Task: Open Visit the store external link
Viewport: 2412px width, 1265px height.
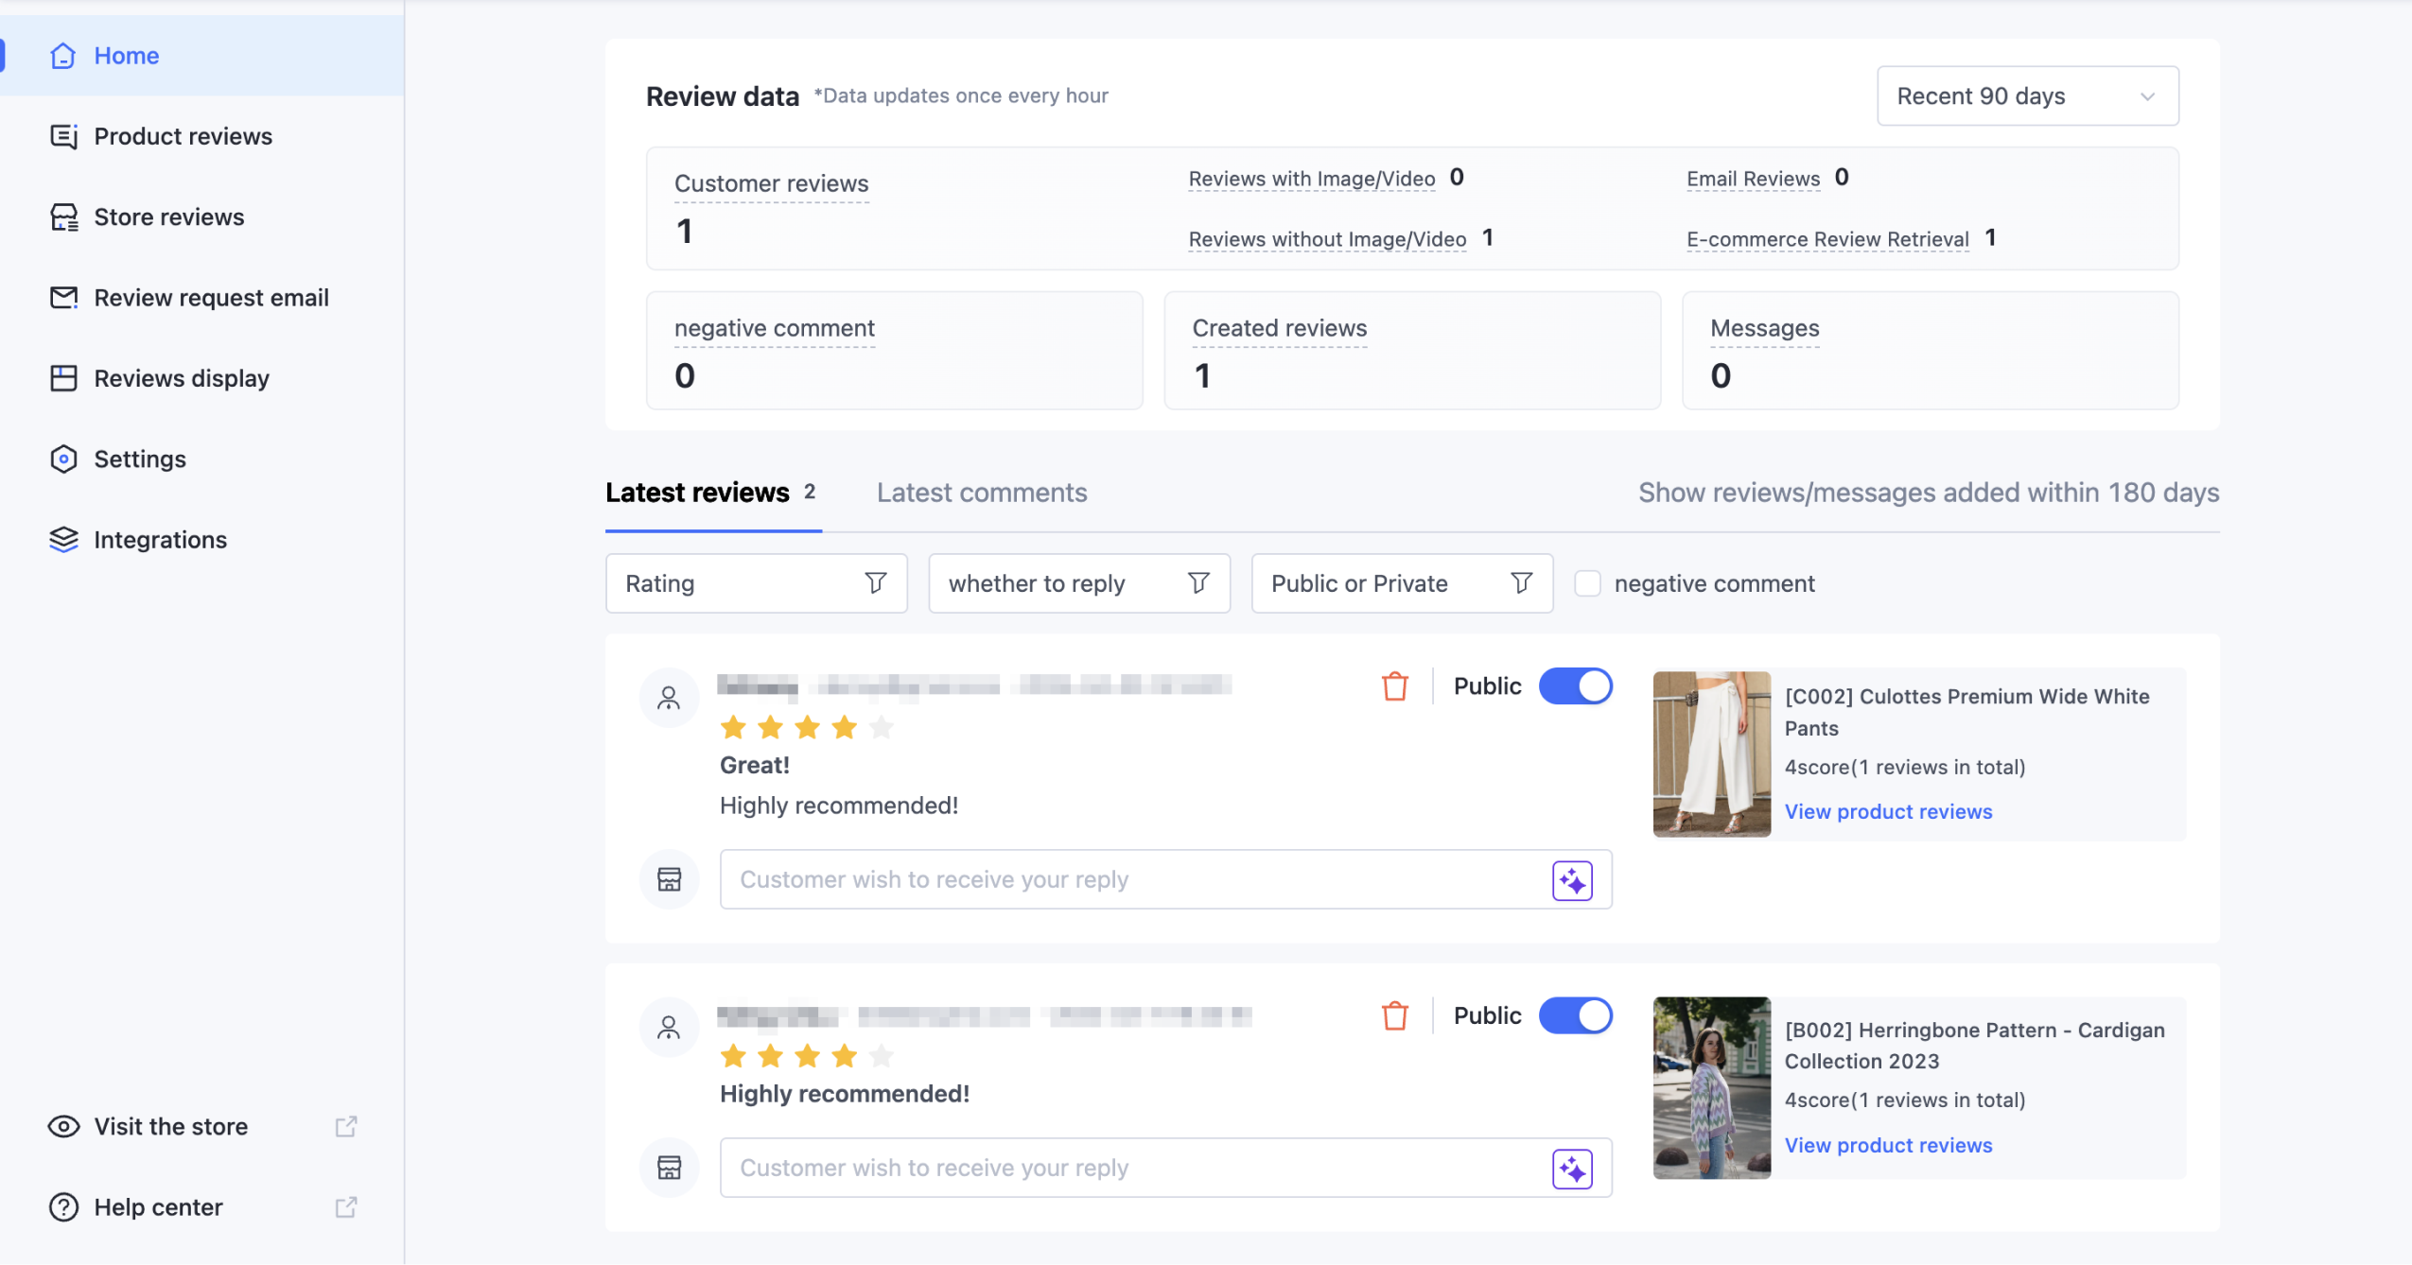Action: click(170, 1126)
